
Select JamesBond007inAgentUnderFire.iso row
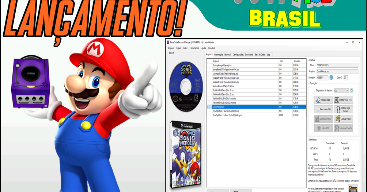(256, 70)
